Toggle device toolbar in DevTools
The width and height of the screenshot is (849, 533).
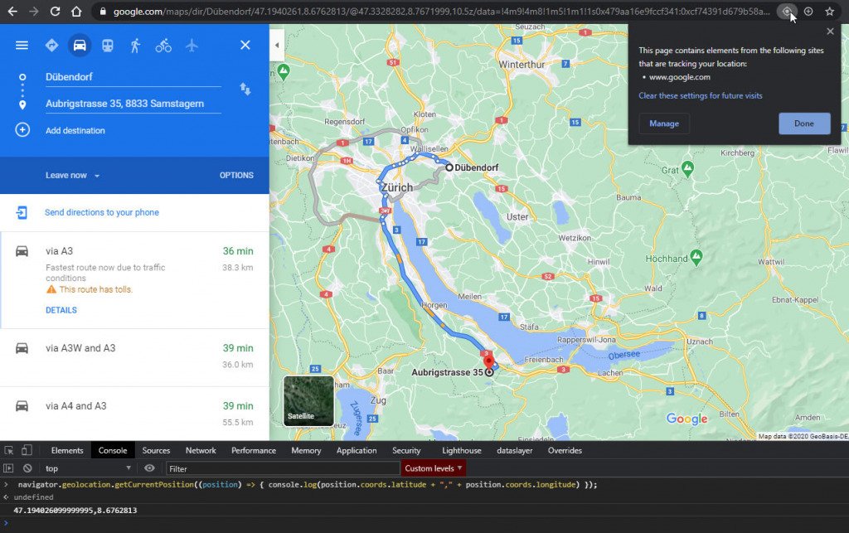pyautogui.click(x=27, y=450)
